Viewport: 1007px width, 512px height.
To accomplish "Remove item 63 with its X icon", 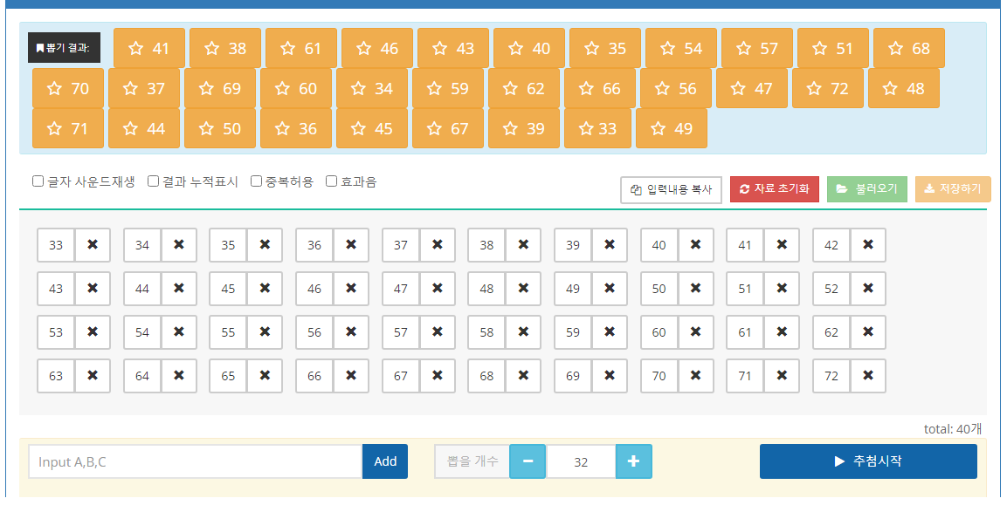I will (93, 376).
